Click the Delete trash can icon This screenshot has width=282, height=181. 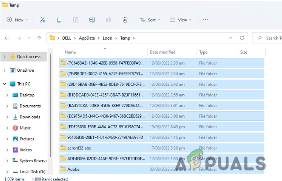pyautogui.click(x=125, y=19)
